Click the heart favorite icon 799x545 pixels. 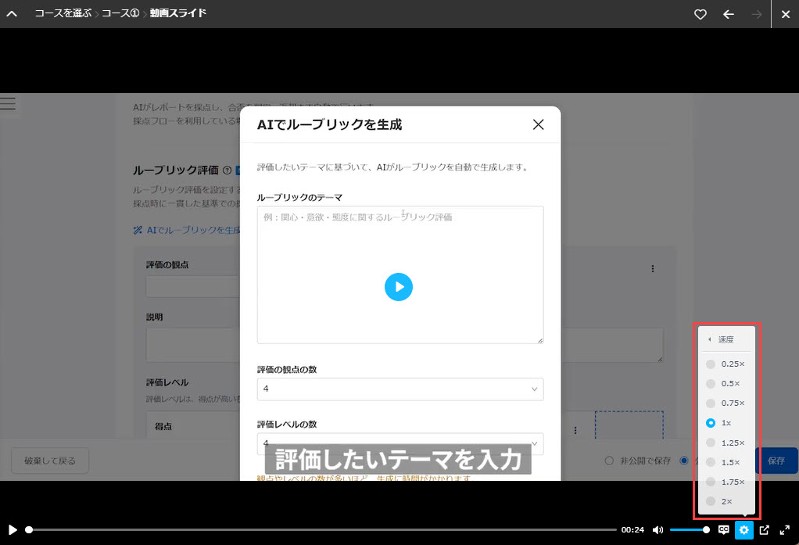(x=700, y=14)
